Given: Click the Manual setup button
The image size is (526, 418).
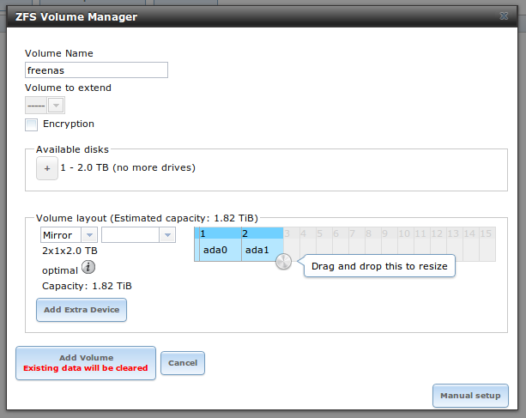Looking at the screenshot, I should (x=470, y=396).
